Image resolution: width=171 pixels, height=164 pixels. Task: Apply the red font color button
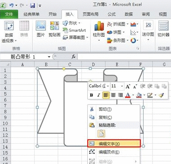128,95
